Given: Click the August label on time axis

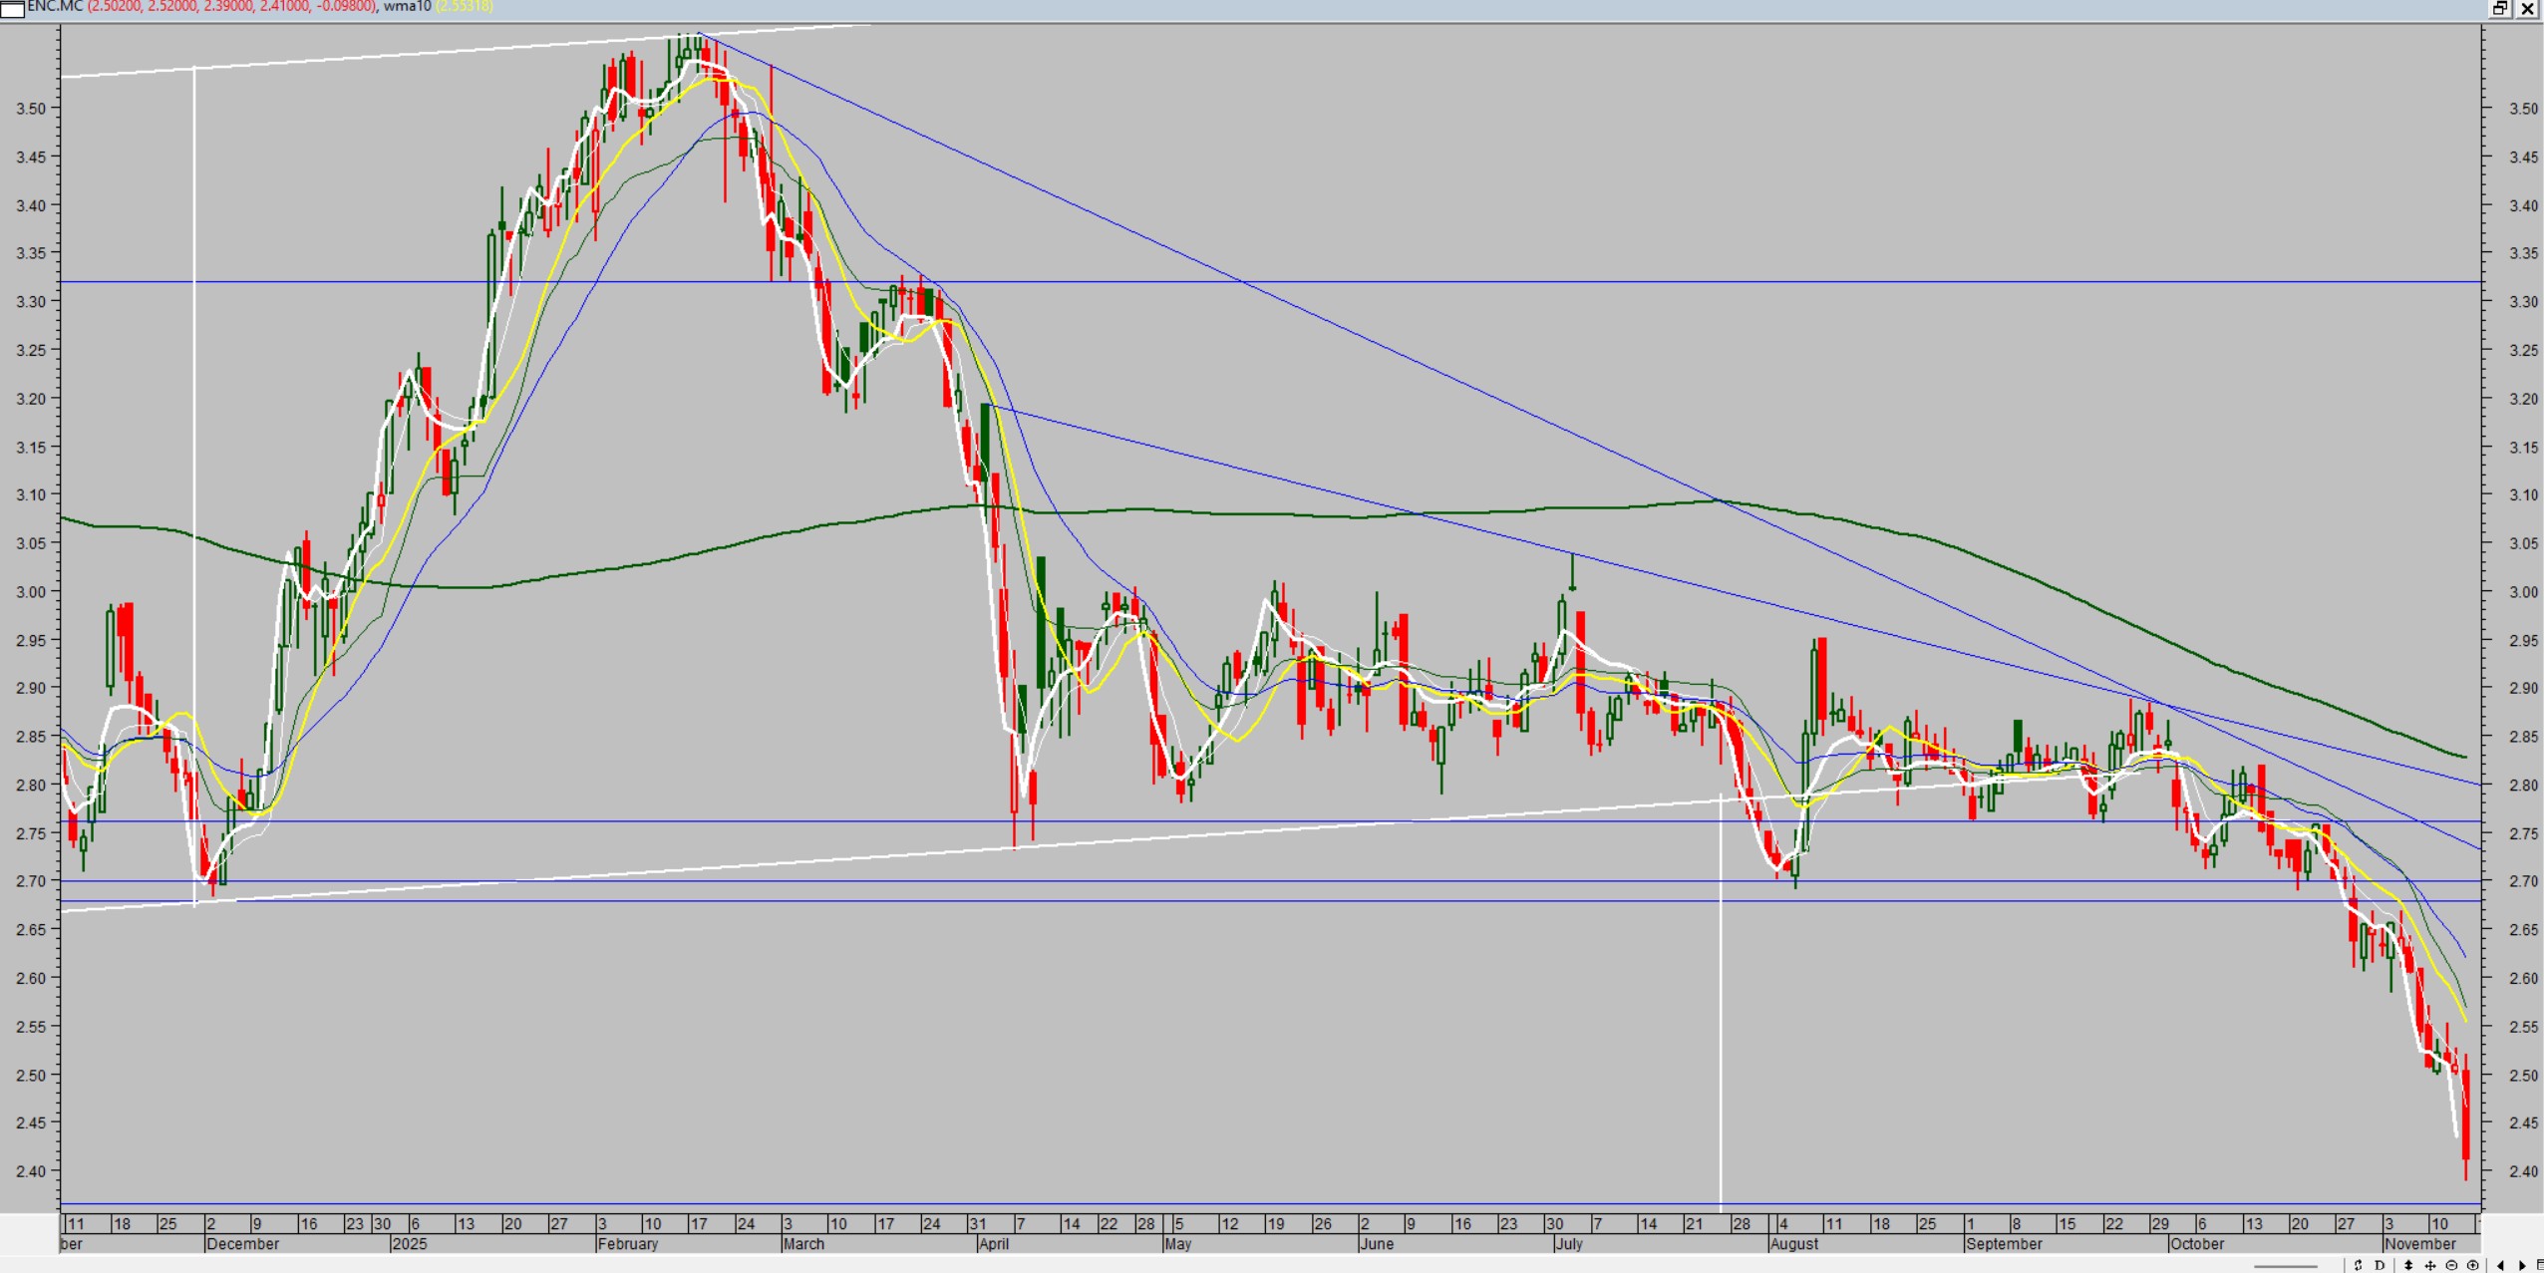Looking at the screenshot, I should coord(1793,1244).
